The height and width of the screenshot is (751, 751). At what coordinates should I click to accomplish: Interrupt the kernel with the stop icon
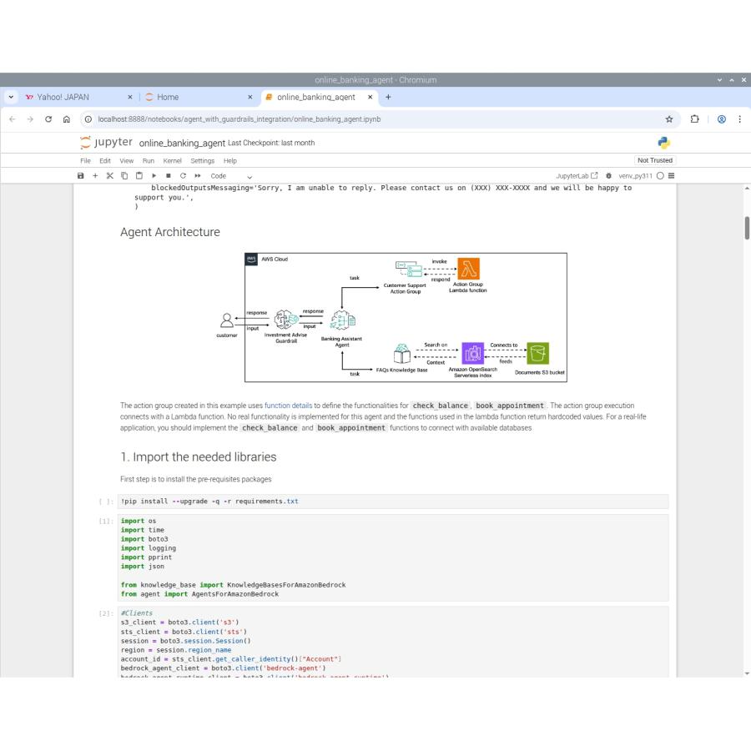point(168,176)
